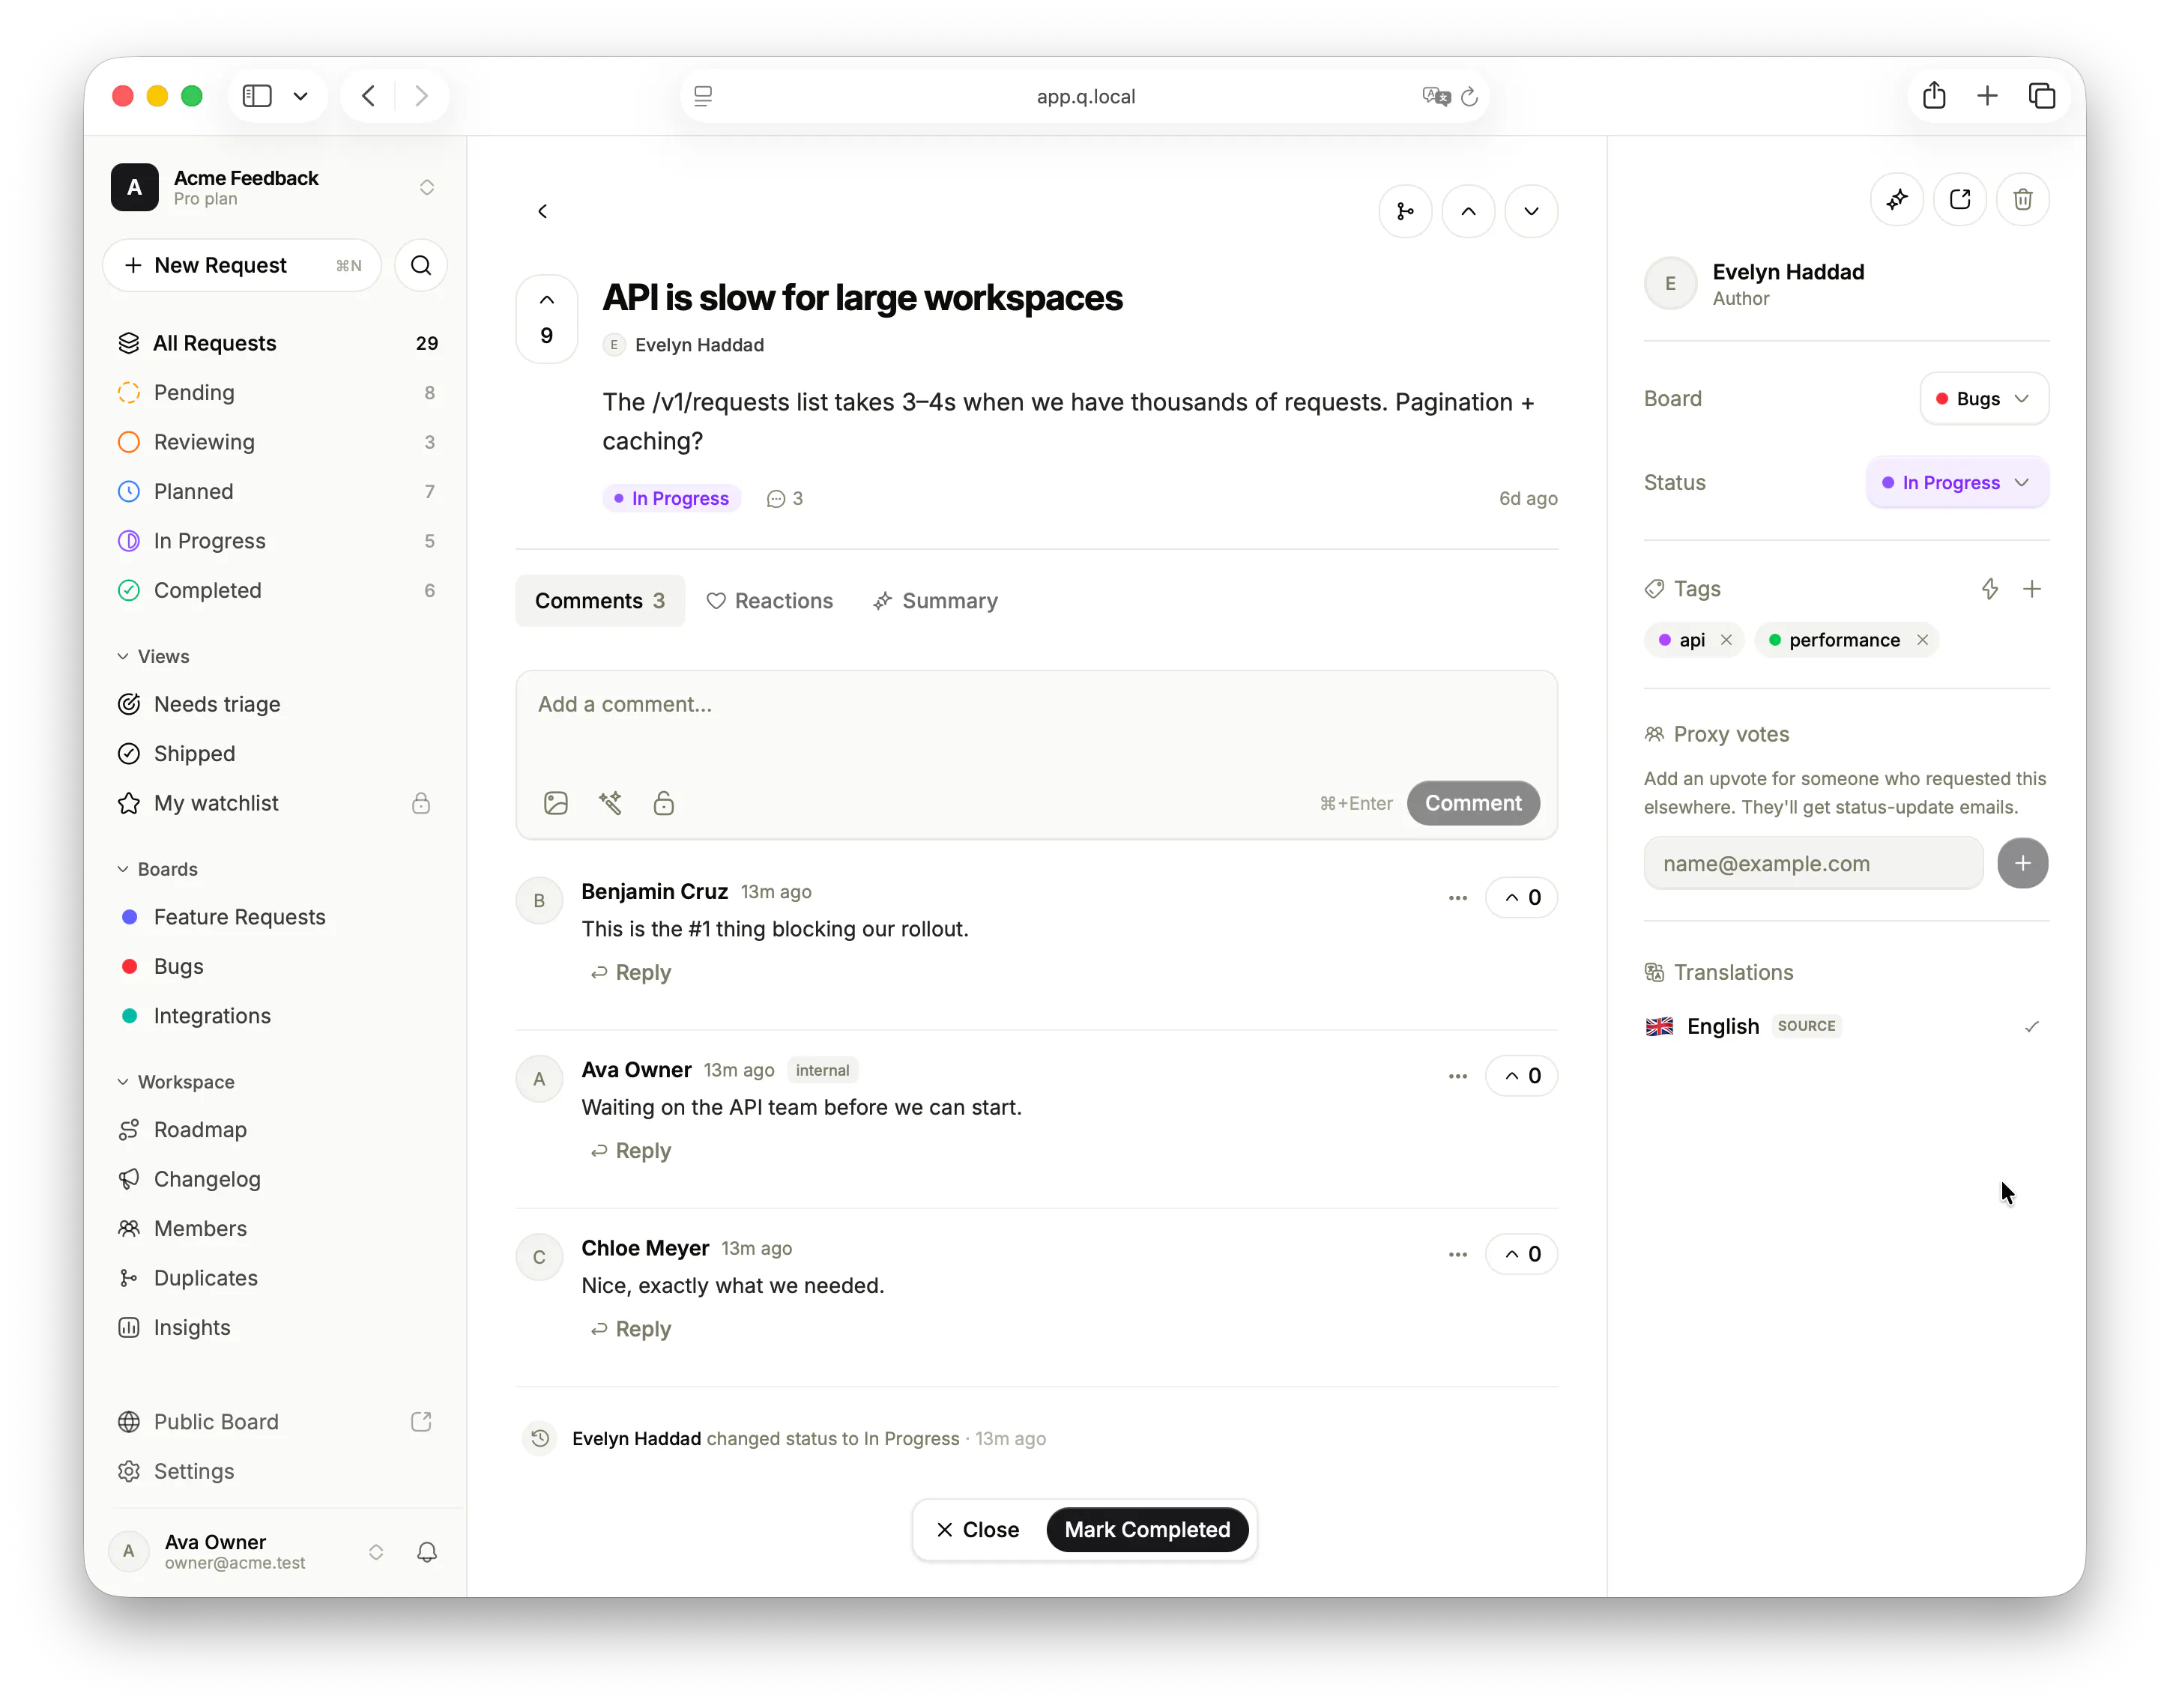Click the lightning auto-tag icon in Tags
Screen dimensions: 2170x1708
pos(1990,589)
